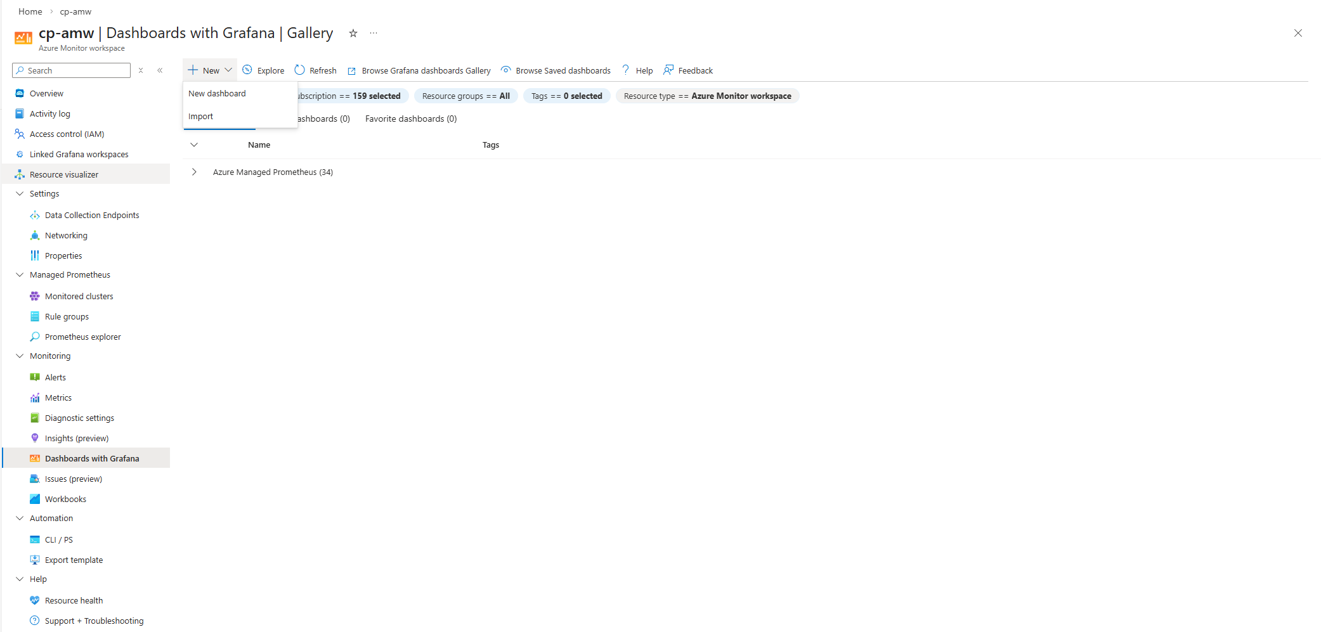The width and height of the screenshot is (1321, 632).
Task: Choose Import from the New menu
Action: 200,116
